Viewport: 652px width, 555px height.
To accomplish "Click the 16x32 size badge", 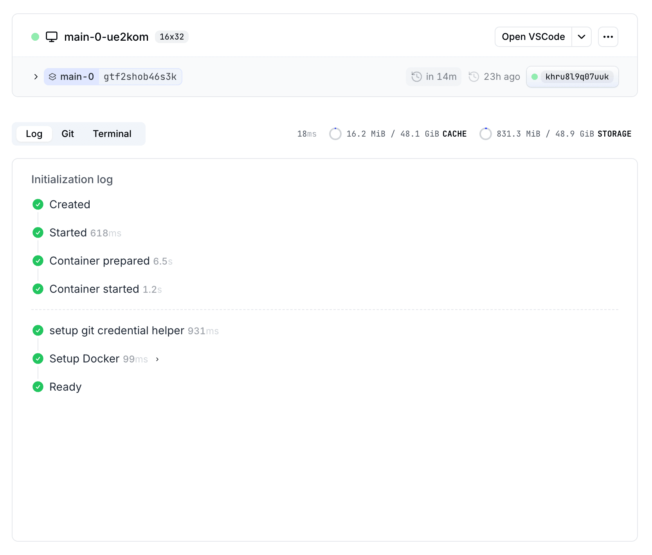I will (x=172, y=37).
